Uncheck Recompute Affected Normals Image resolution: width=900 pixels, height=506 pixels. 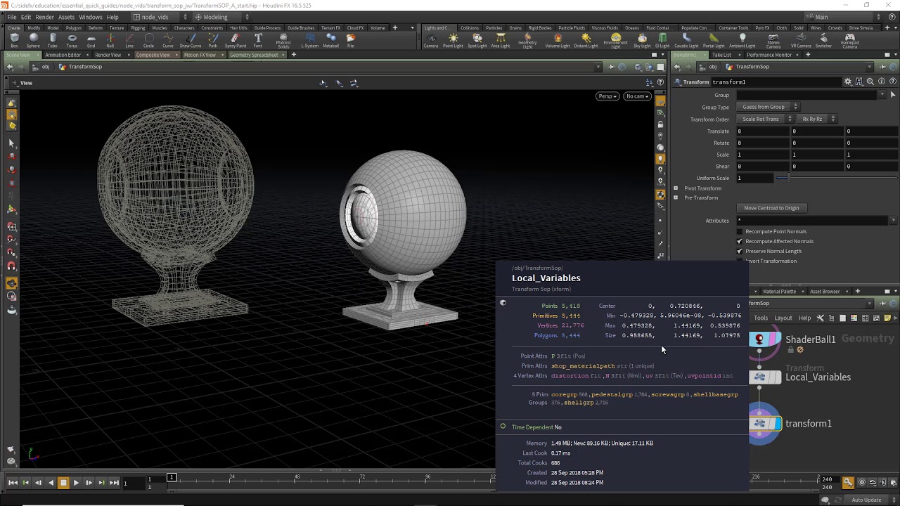(739, 241)
